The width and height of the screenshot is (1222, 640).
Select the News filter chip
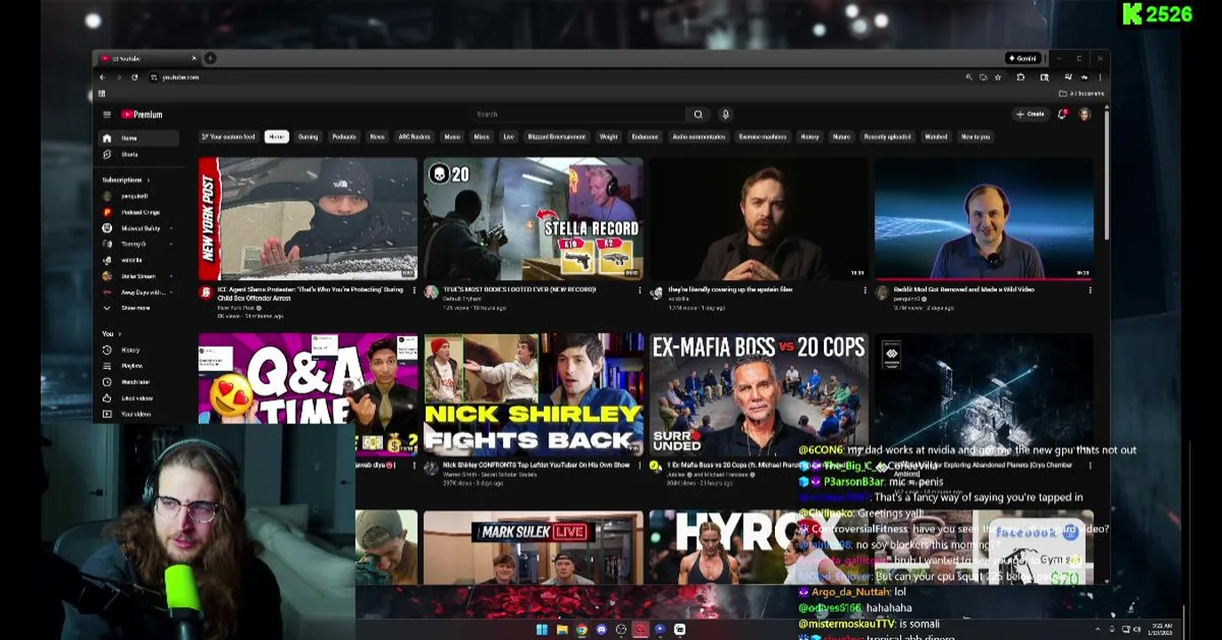(377, 137)
